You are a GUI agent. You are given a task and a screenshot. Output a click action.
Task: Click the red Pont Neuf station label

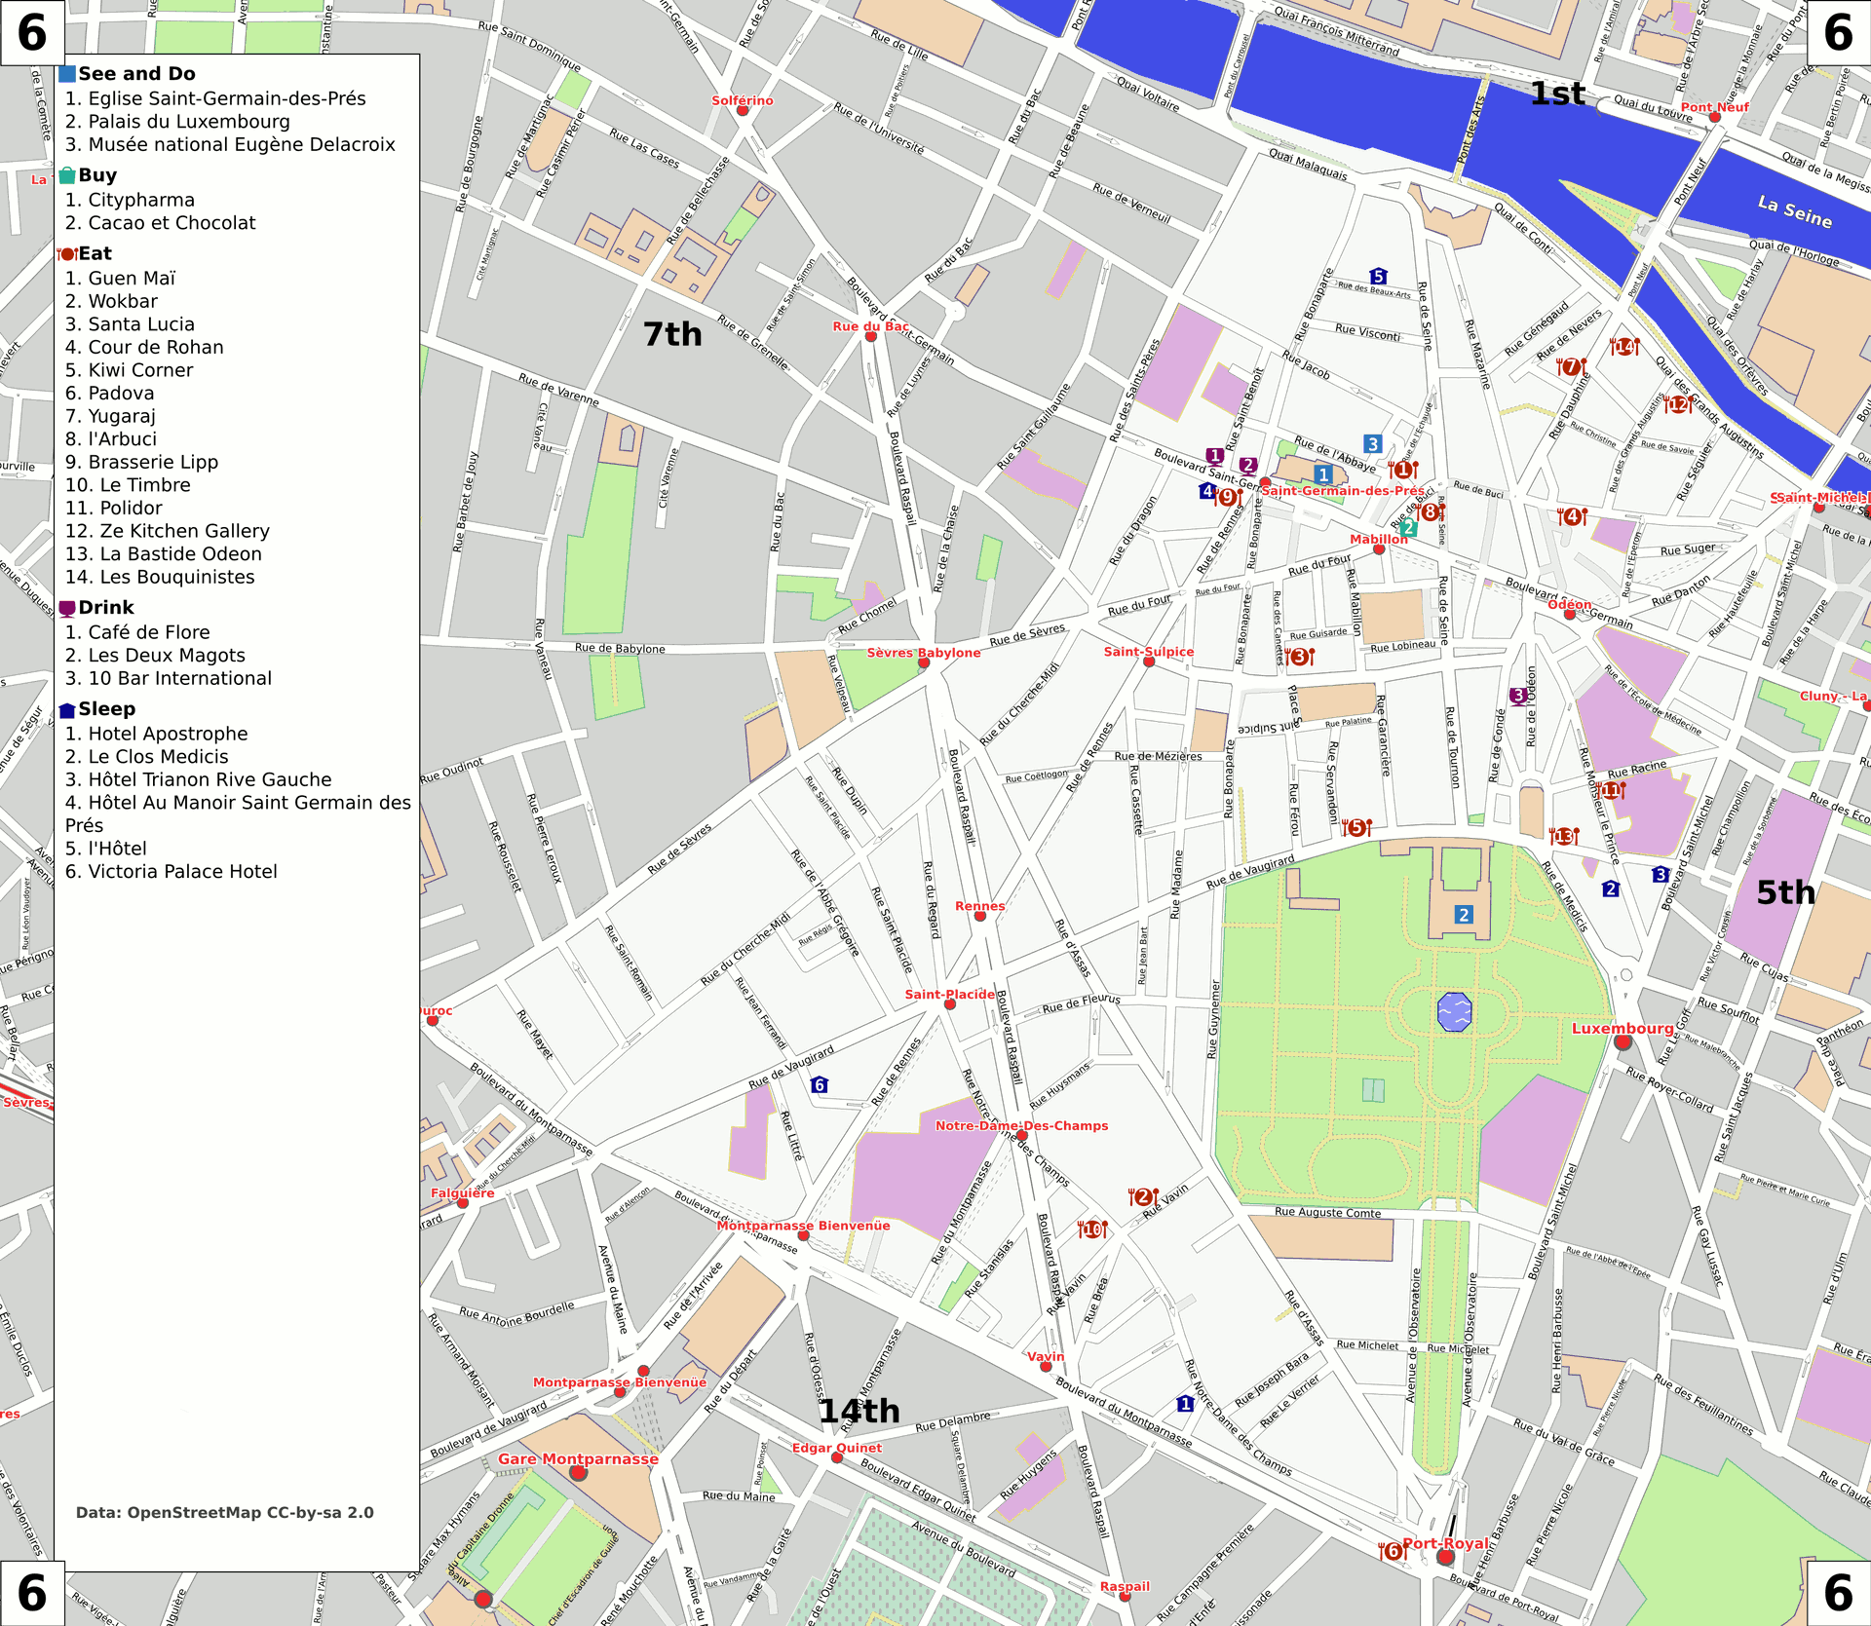click(x=1715, y=107)
